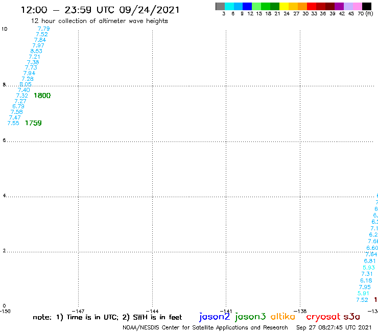Click wave height reading 6.81
The width and height of the screenshot is (378, 332).
point(370,261)
